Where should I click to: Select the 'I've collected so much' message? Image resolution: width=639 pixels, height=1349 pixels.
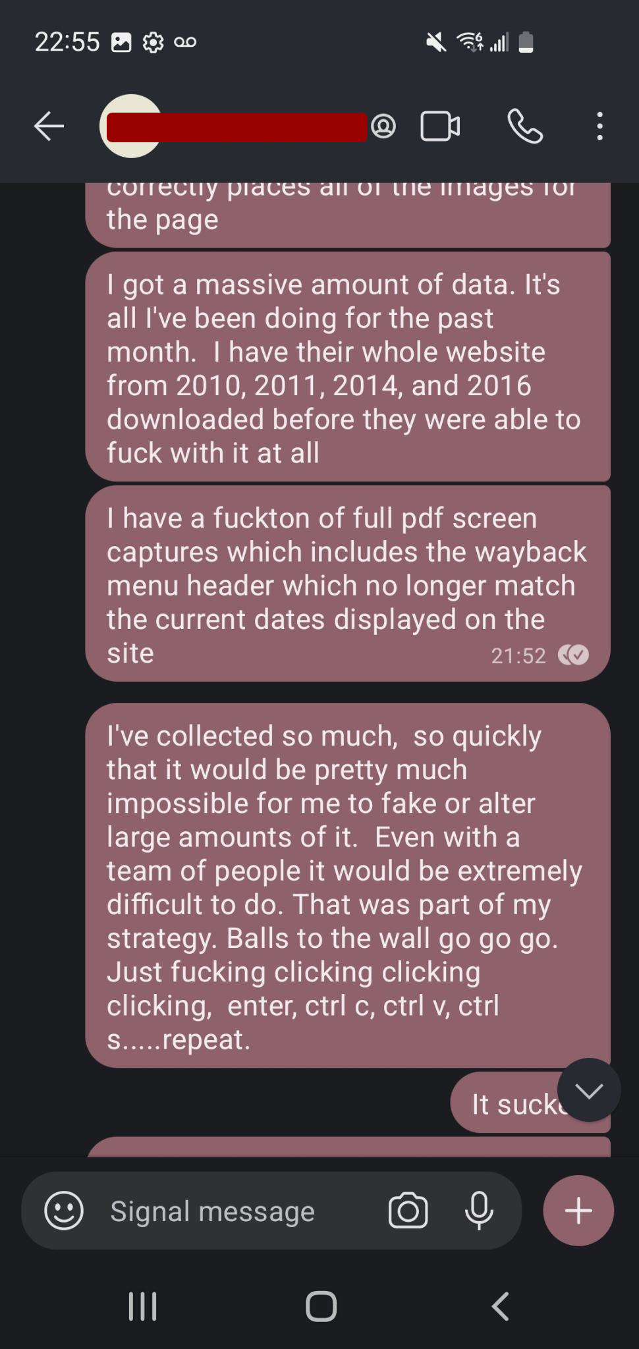tap(348, 885)
